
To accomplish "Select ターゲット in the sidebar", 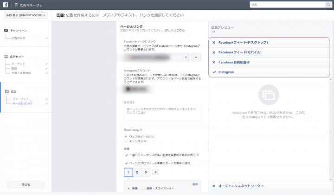I will pyautogui.click(x=18, y=64).
